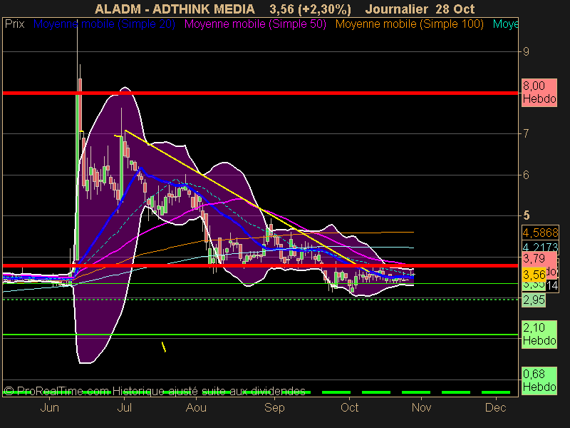Click the '6' price axis tick

click(x=526, y=175)
